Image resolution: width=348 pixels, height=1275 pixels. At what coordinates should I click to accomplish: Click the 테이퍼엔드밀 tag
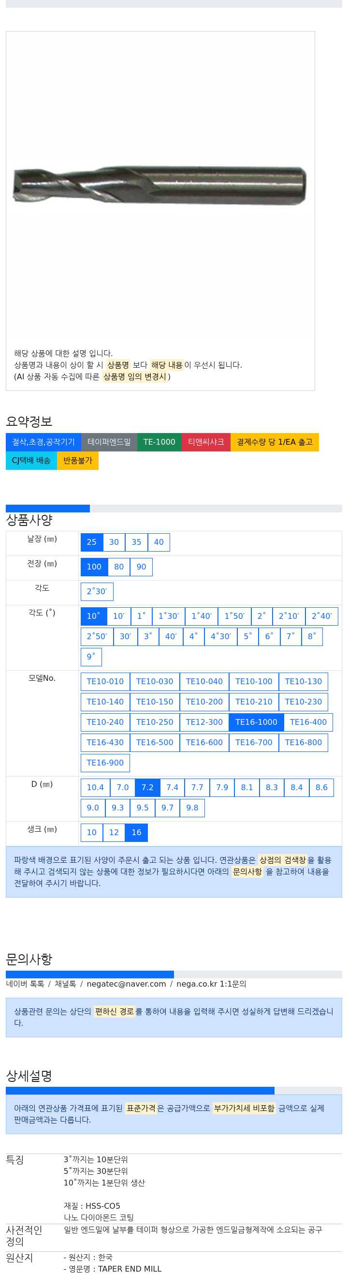point(109,442)
